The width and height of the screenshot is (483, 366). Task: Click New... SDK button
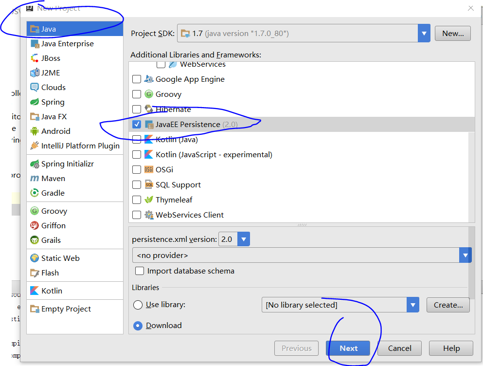coord(453,33)
